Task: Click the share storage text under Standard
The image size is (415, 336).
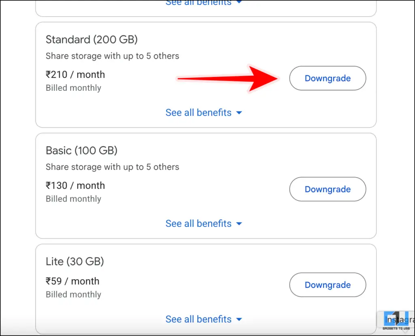Action: pyautogui.click(x=112, y=56)
